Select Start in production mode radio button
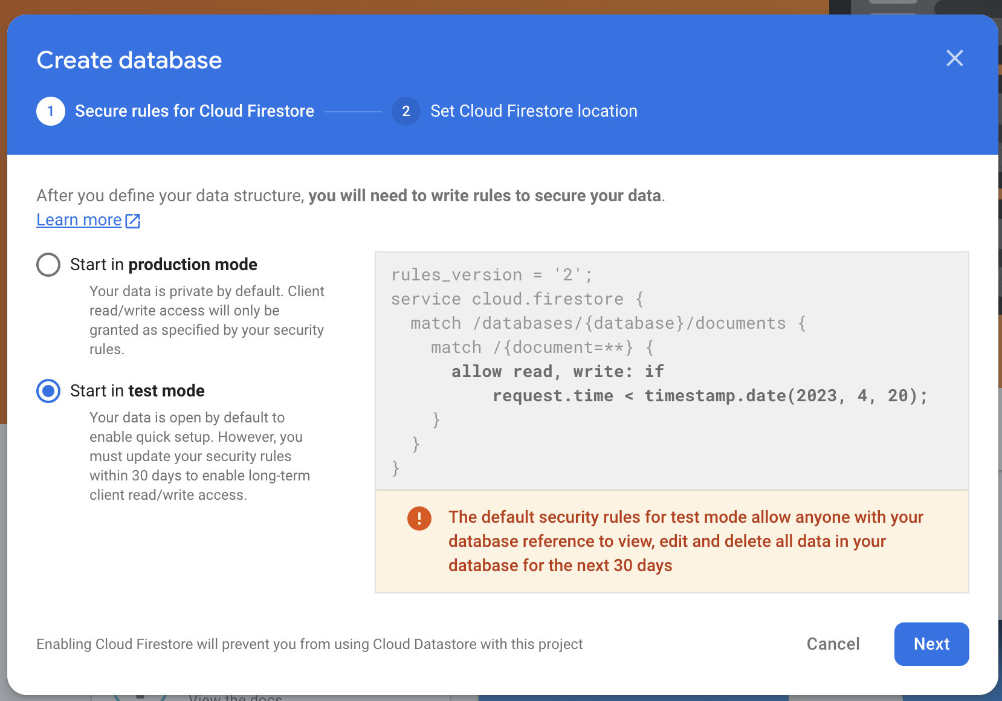The height and width of the screenshot is (701, 1002). [48, 265]
